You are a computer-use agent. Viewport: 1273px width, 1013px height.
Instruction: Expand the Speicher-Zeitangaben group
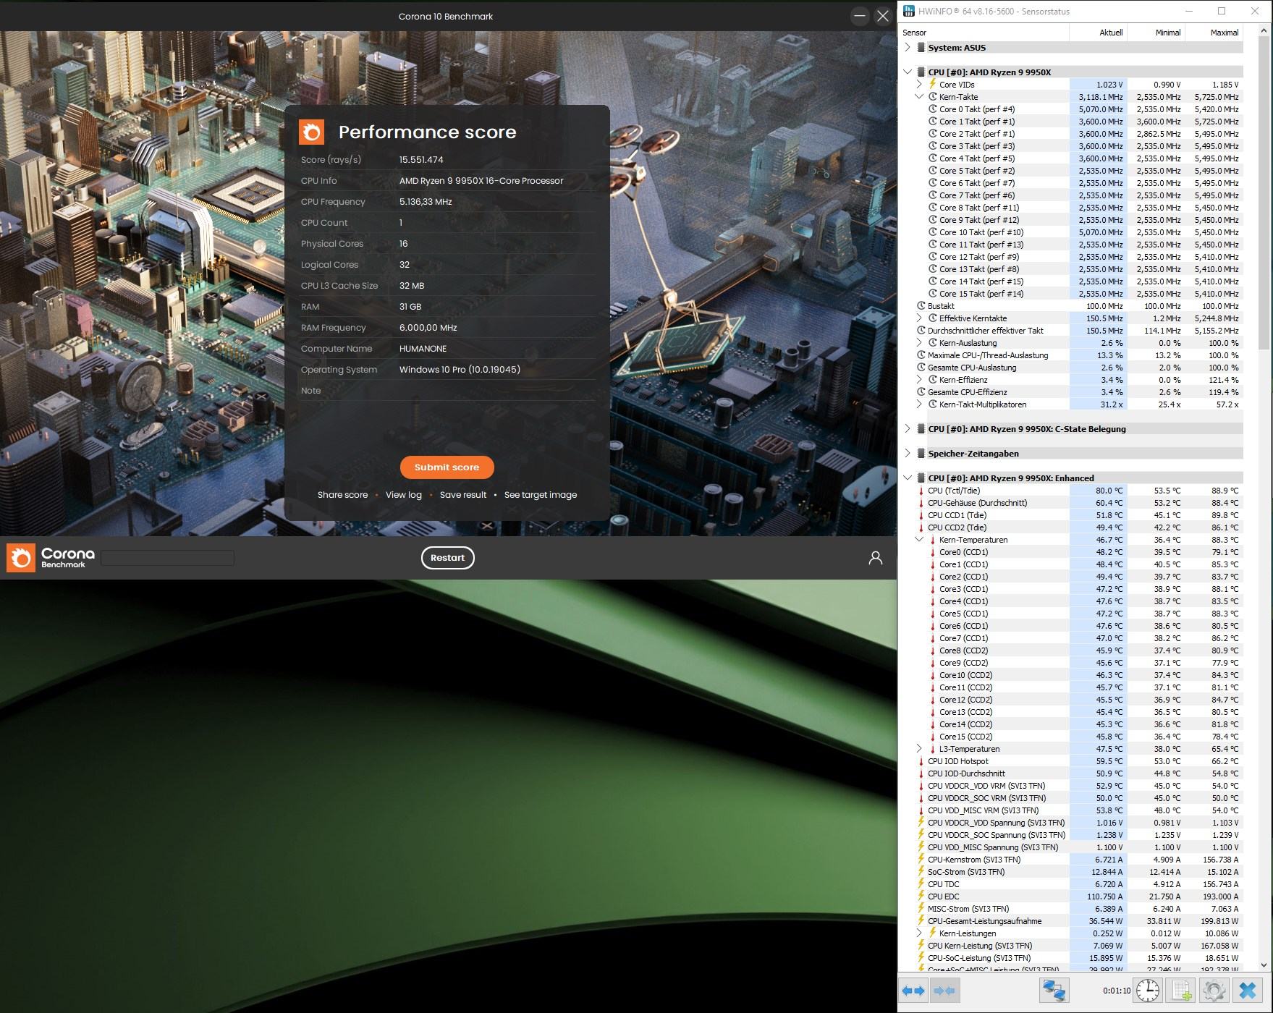click(x=908, y=454)
